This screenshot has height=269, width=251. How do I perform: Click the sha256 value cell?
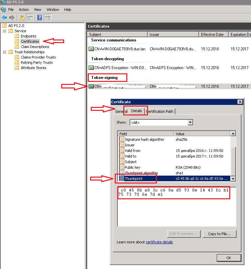tap(181, 139)
